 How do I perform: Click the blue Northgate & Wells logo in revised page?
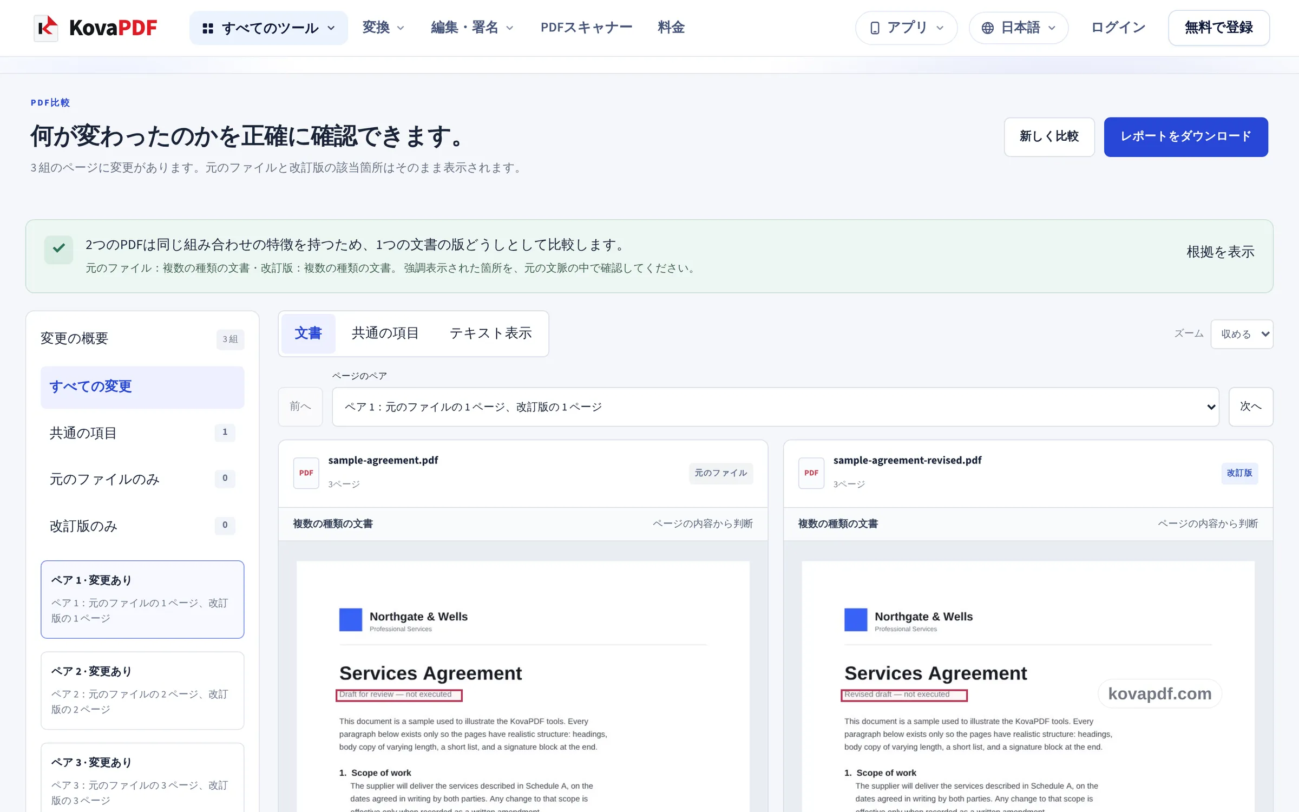coord(856,620)
